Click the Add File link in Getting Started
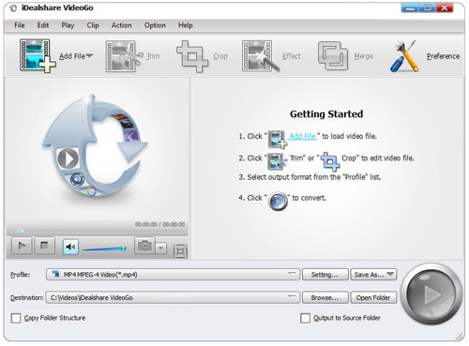The height and width of the screenshot is (346, 469). tap(302, 136)
